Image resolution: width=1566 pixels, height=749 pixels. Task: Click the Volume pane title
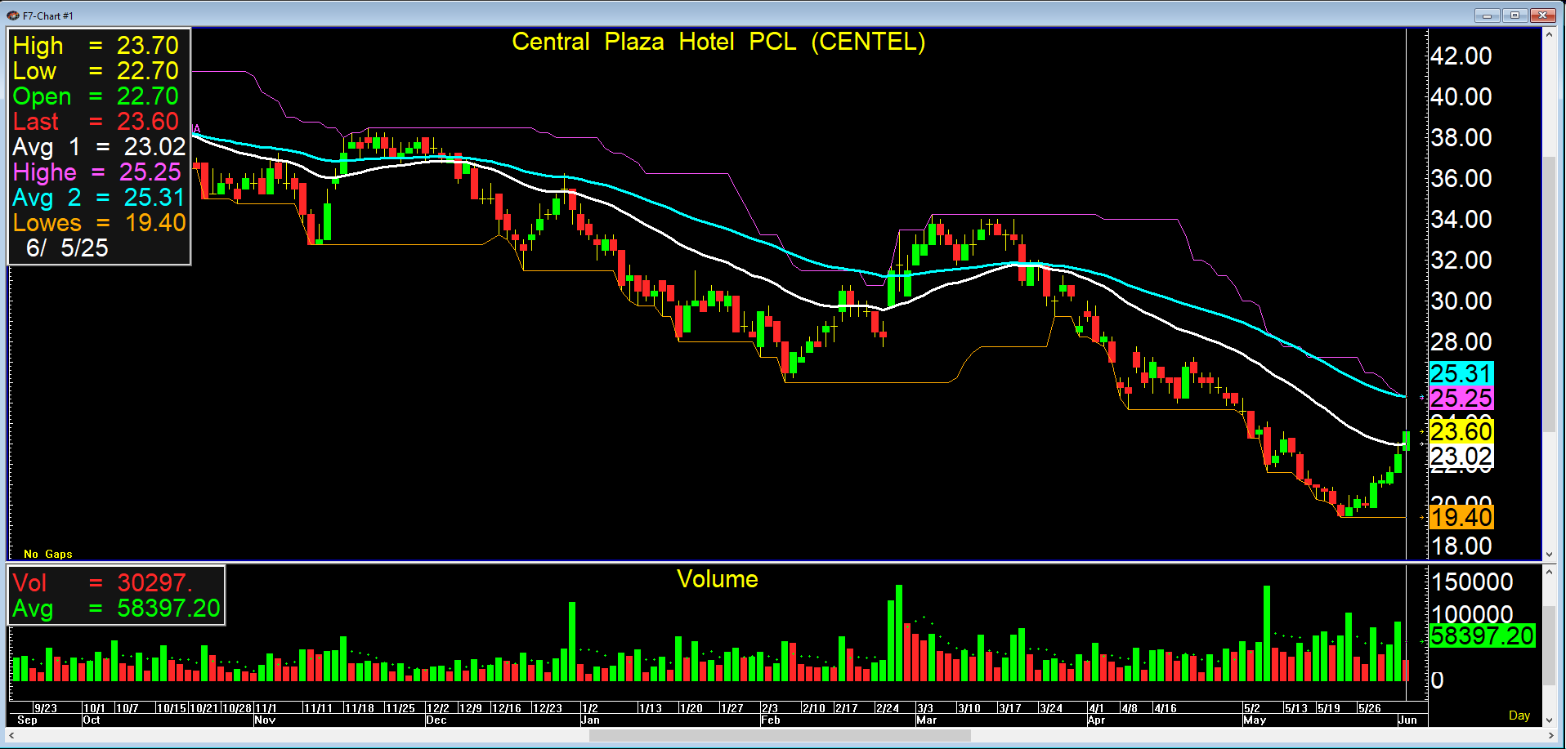coord(718,579)
